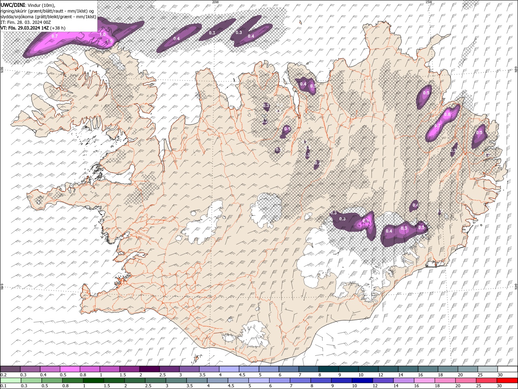
Task: Select the upper legend swatch between 0.3 and 0.4
Action: (x=30, y=369)
